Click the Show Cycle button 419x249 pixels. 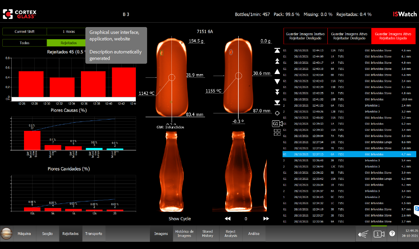[x=180, y=218]
